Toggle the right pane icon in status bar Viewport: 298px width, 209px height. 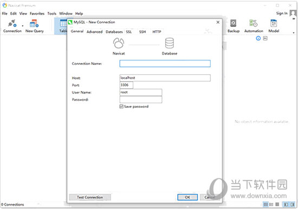point(292,205)
